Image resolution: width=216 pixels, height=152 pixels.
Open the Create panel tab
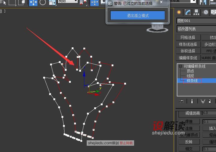click(x=179, y=12)
